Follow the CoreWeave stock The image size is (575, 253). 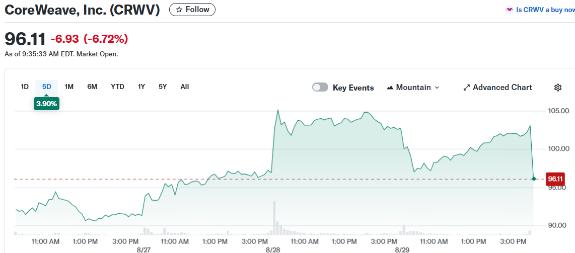[x=192, y=10]
